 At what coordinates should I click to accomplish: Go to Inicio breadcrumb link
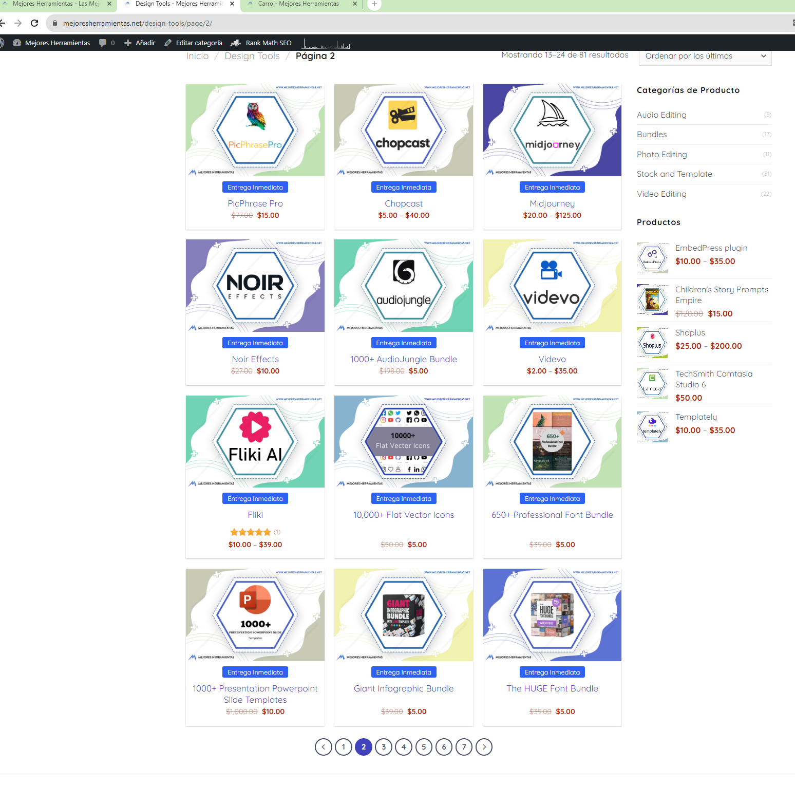(x=197, y=56)
